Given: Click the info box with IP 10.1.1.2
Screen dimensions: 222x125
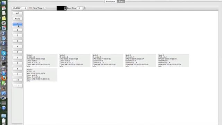Looking at the screenshot, I should click(x=75, y=60).
